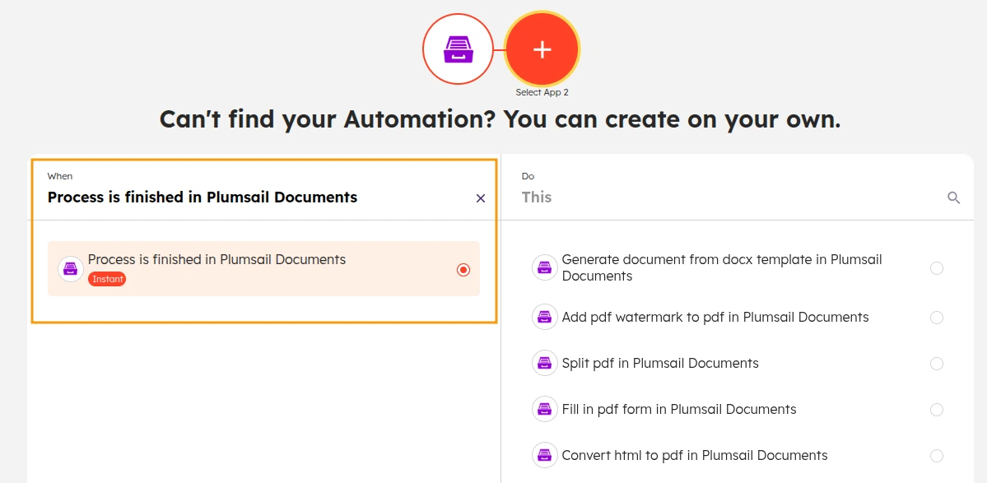Click the Plumsail icon beside Process is finished
This screenshot has height=483, width=987.
(x=71, y=269)
